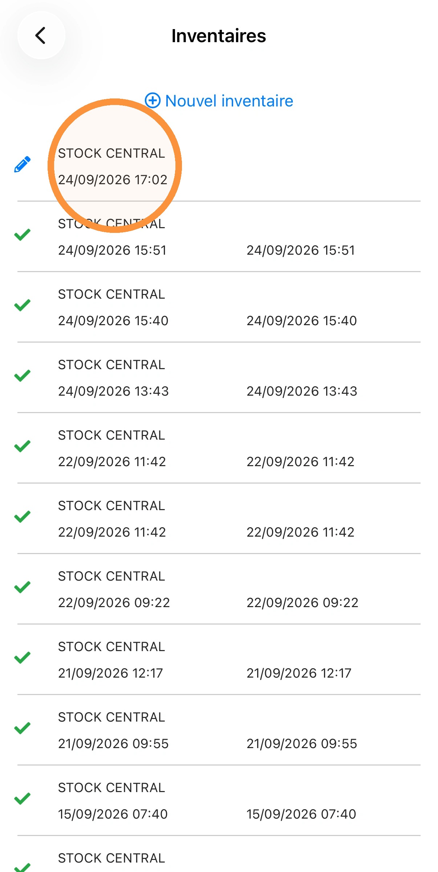Open STOCK CENTRAL inventory from 24/09/2026 15:51

(x=219, y=237)
